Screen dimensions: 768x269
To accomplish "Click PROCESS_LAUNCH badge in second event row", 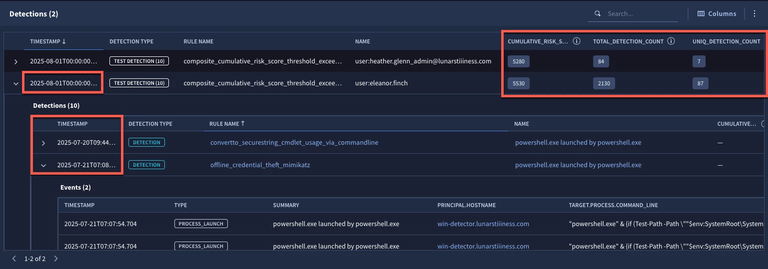I will [201, 246].
